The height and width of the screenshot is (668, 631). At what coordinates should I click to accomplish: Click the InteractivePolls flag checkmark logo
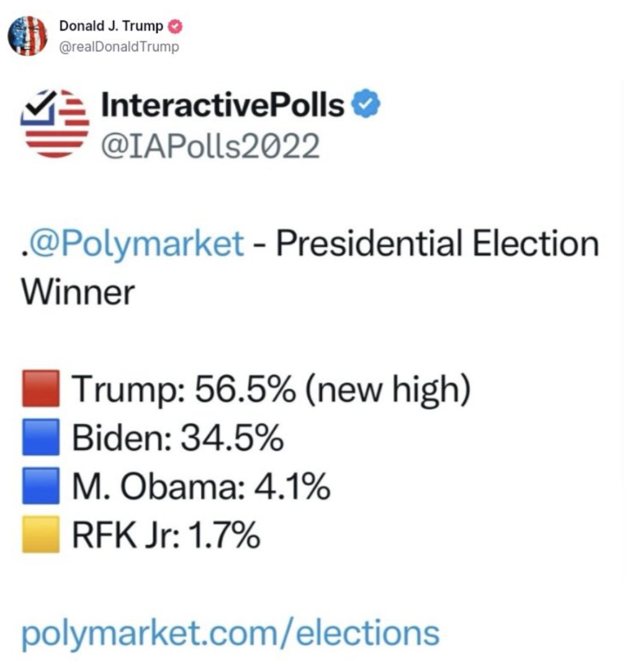(x=55, y=123)
